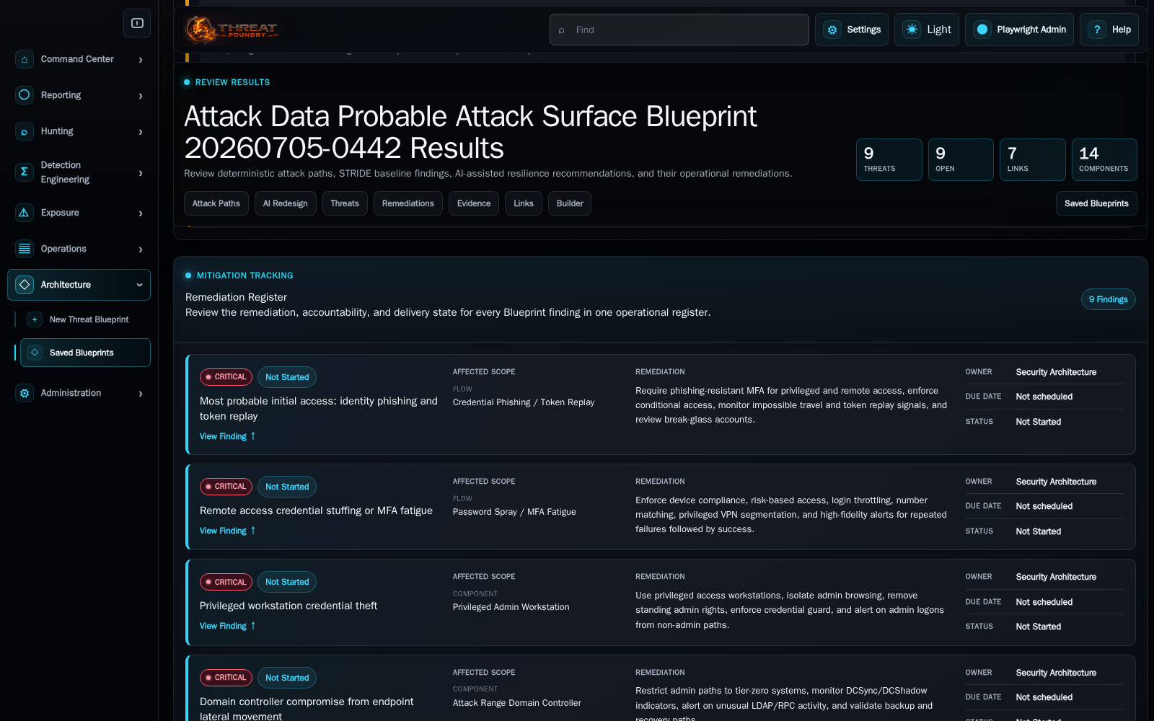The image size is (1154, 721).
Task: Open Help from the header
Action: [x=1109, y=30]
